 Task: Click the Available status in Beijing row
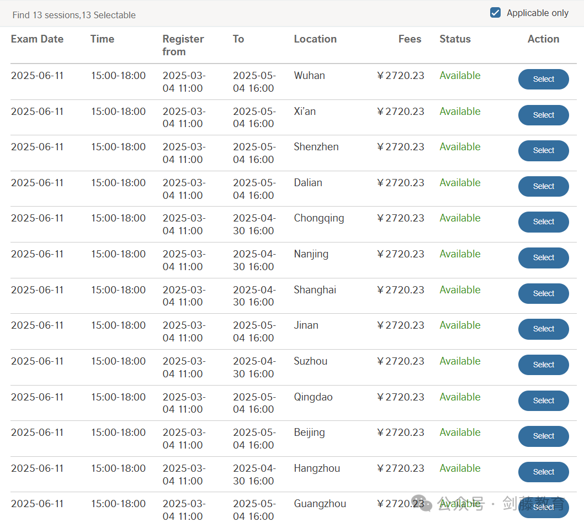pyautogui.click(x=460, y=433)
